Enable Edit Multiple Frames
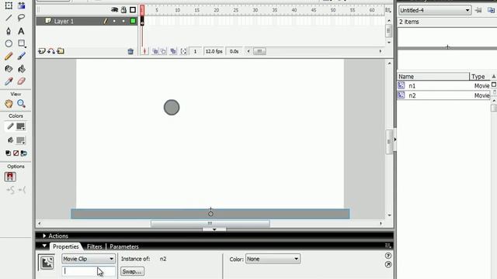Screen dimensions: 497x279 tap(173, 51)
